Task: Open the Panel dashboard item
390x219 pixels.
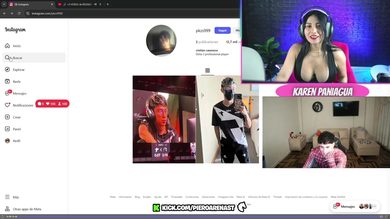Action: 34,129
